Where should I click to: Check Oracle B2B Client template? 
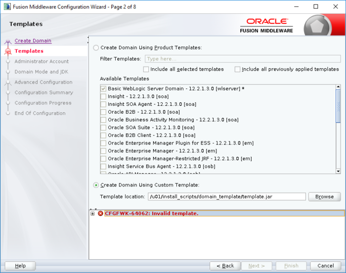click(103, 136)
